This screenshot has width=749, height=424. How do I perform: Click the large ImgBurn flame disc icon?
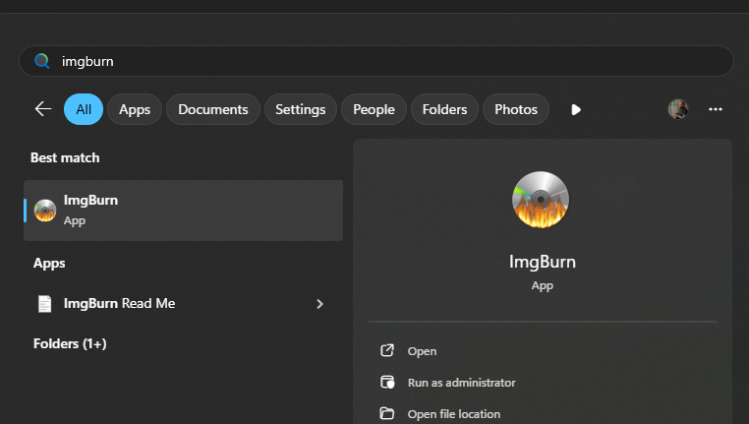click(541, 200)
